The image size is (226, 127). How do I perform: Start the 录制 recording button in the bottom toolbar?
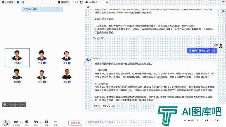(36, 123)
